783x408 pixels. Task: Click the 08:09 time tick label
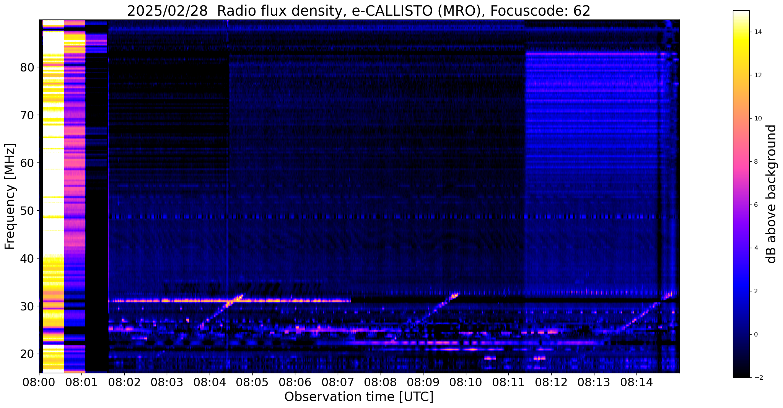pos(423,382)
